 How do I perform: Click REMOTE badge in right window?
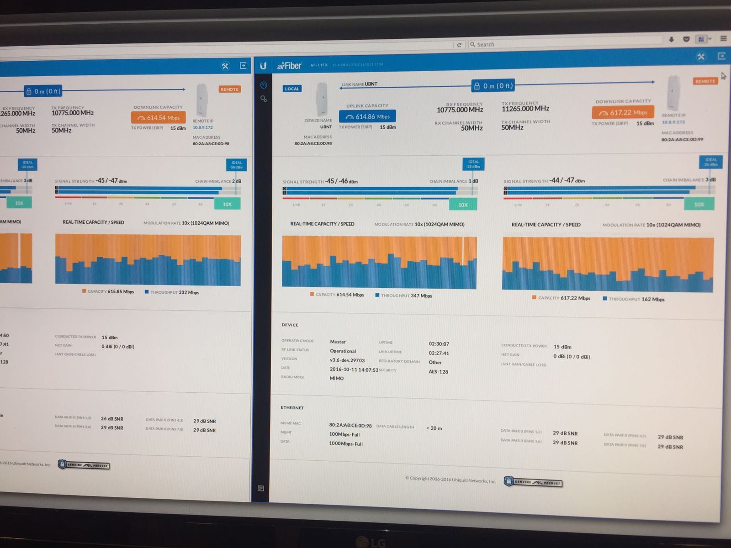(x=705, y=81)
